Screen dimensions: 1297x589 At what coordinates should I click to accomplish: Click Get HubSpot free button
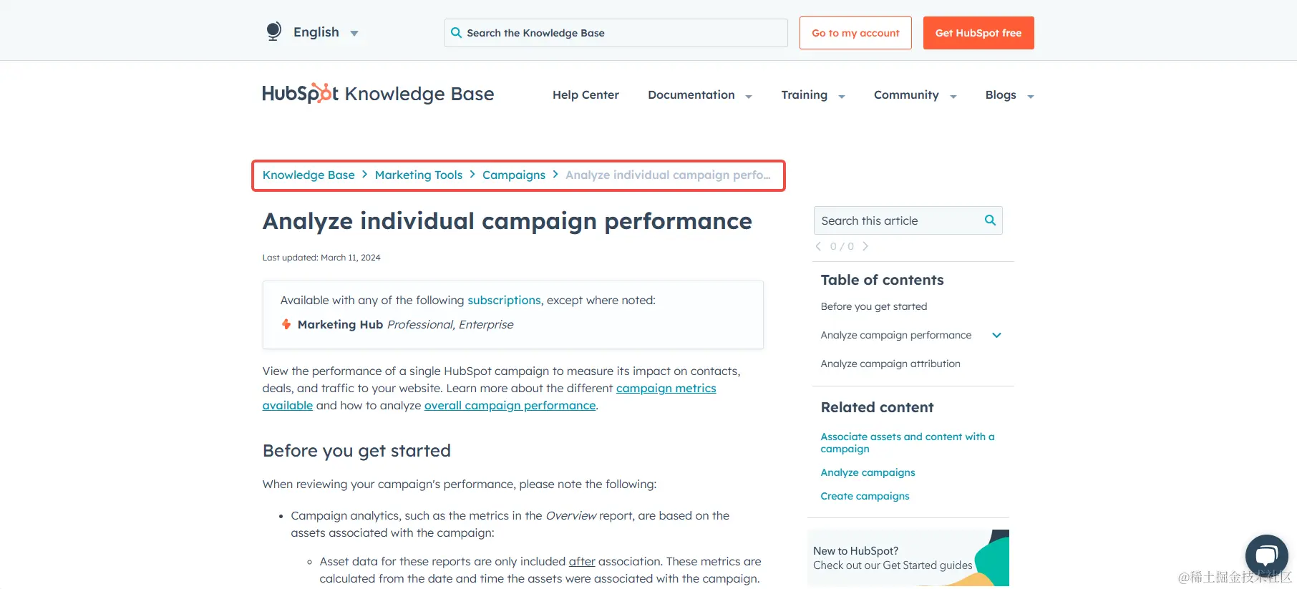(x=978, y=33)
